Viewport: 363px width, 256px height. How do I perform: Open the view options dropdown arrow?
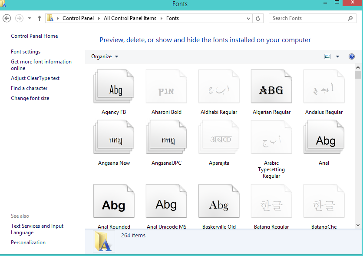(x=337, y=57)
